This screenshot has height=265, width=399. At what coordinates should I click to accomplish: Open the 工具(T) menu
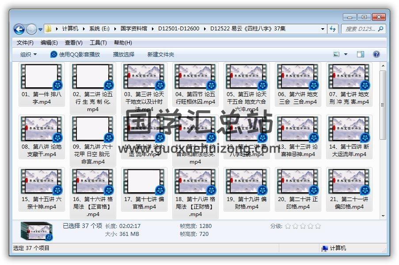(x=98, y=43)
